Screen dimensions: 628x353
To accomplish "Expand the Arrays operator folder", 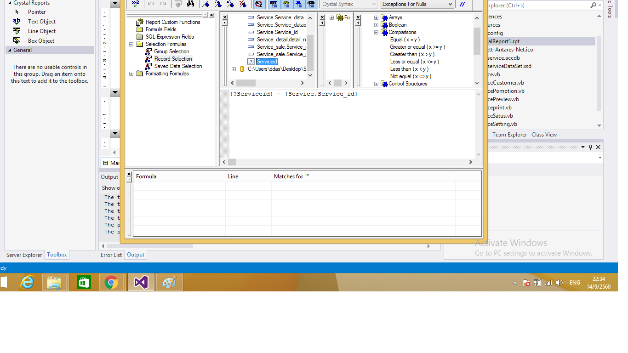I will 376,17.
